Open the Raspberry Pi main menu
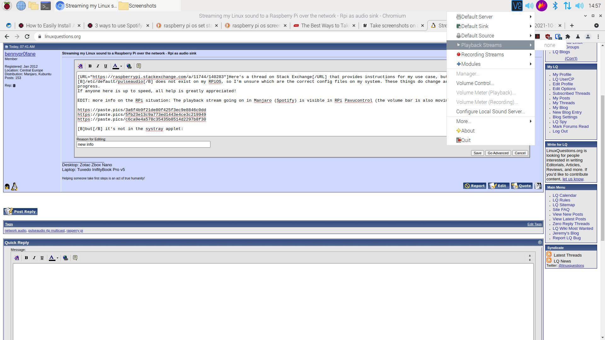The width and height of the screenshot is (605, 340). tap(7, 6)
